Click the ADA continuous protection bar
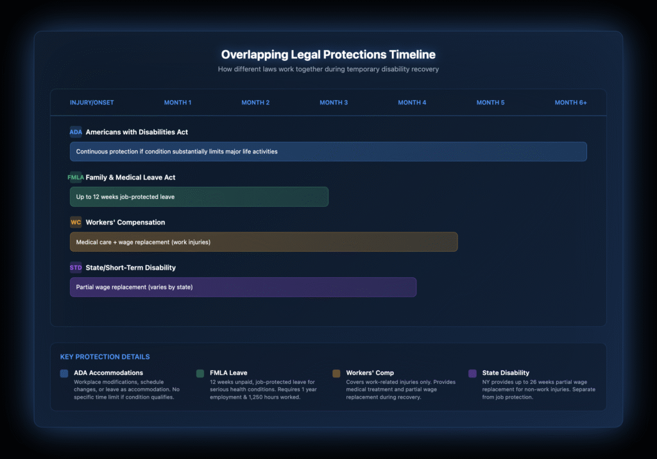The image size is (657, 459). 328,152
